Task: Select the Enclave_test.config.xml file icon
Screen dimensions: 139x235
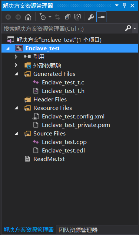Action: 36,117
